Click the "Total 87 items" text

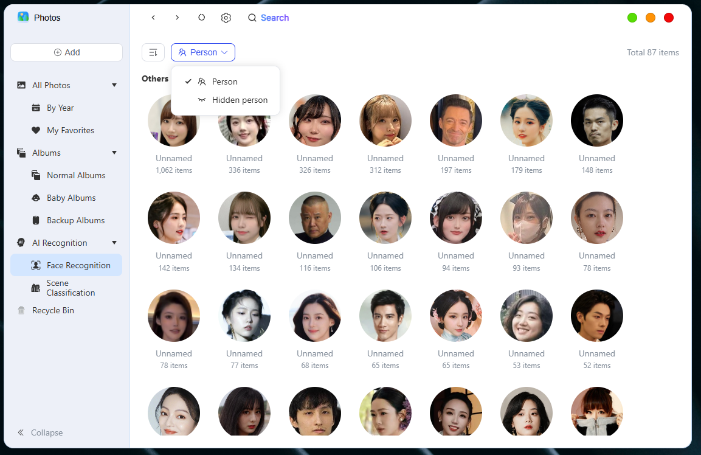(653, 52)
